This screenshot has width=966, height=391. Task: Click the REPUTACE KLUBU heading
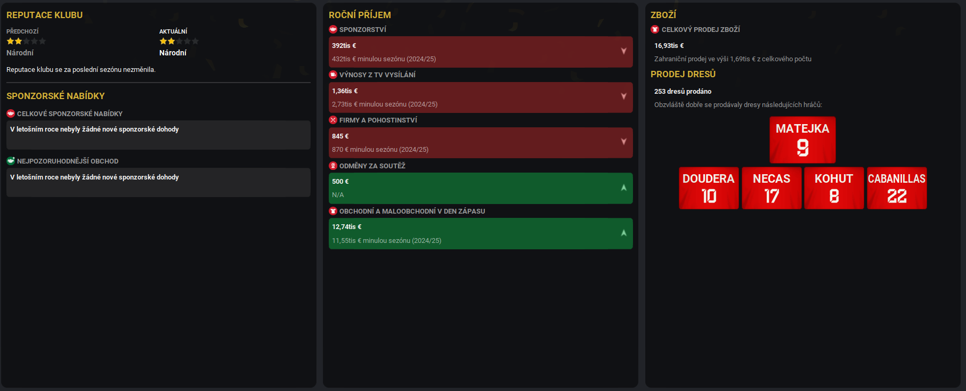[45, 15]
